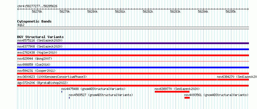Click the 58281k ruler position
The height and width of the screenshot is (109, 257).
pos(120,12)
